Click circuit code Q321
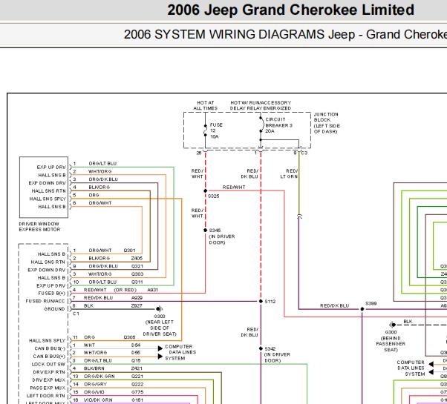This screenshot has height=404, width=447. 137,266
